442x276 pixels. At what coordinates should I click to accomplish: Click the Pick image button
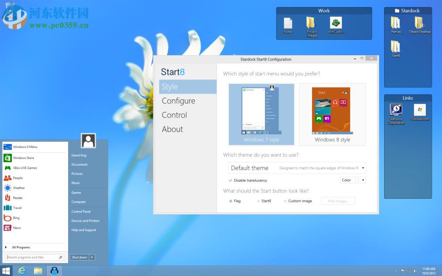point(338,201)
